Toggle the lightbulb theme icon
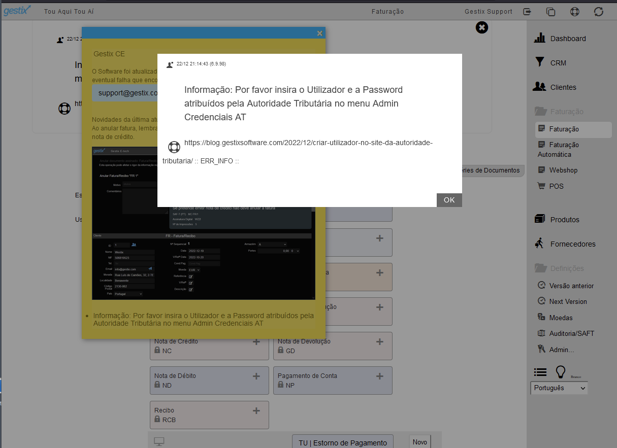The width and height of the screenshot is (617, 448). 561,372
